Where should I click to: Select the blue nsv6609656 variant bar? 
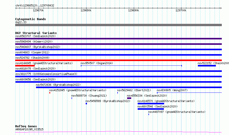coord(118,82)
